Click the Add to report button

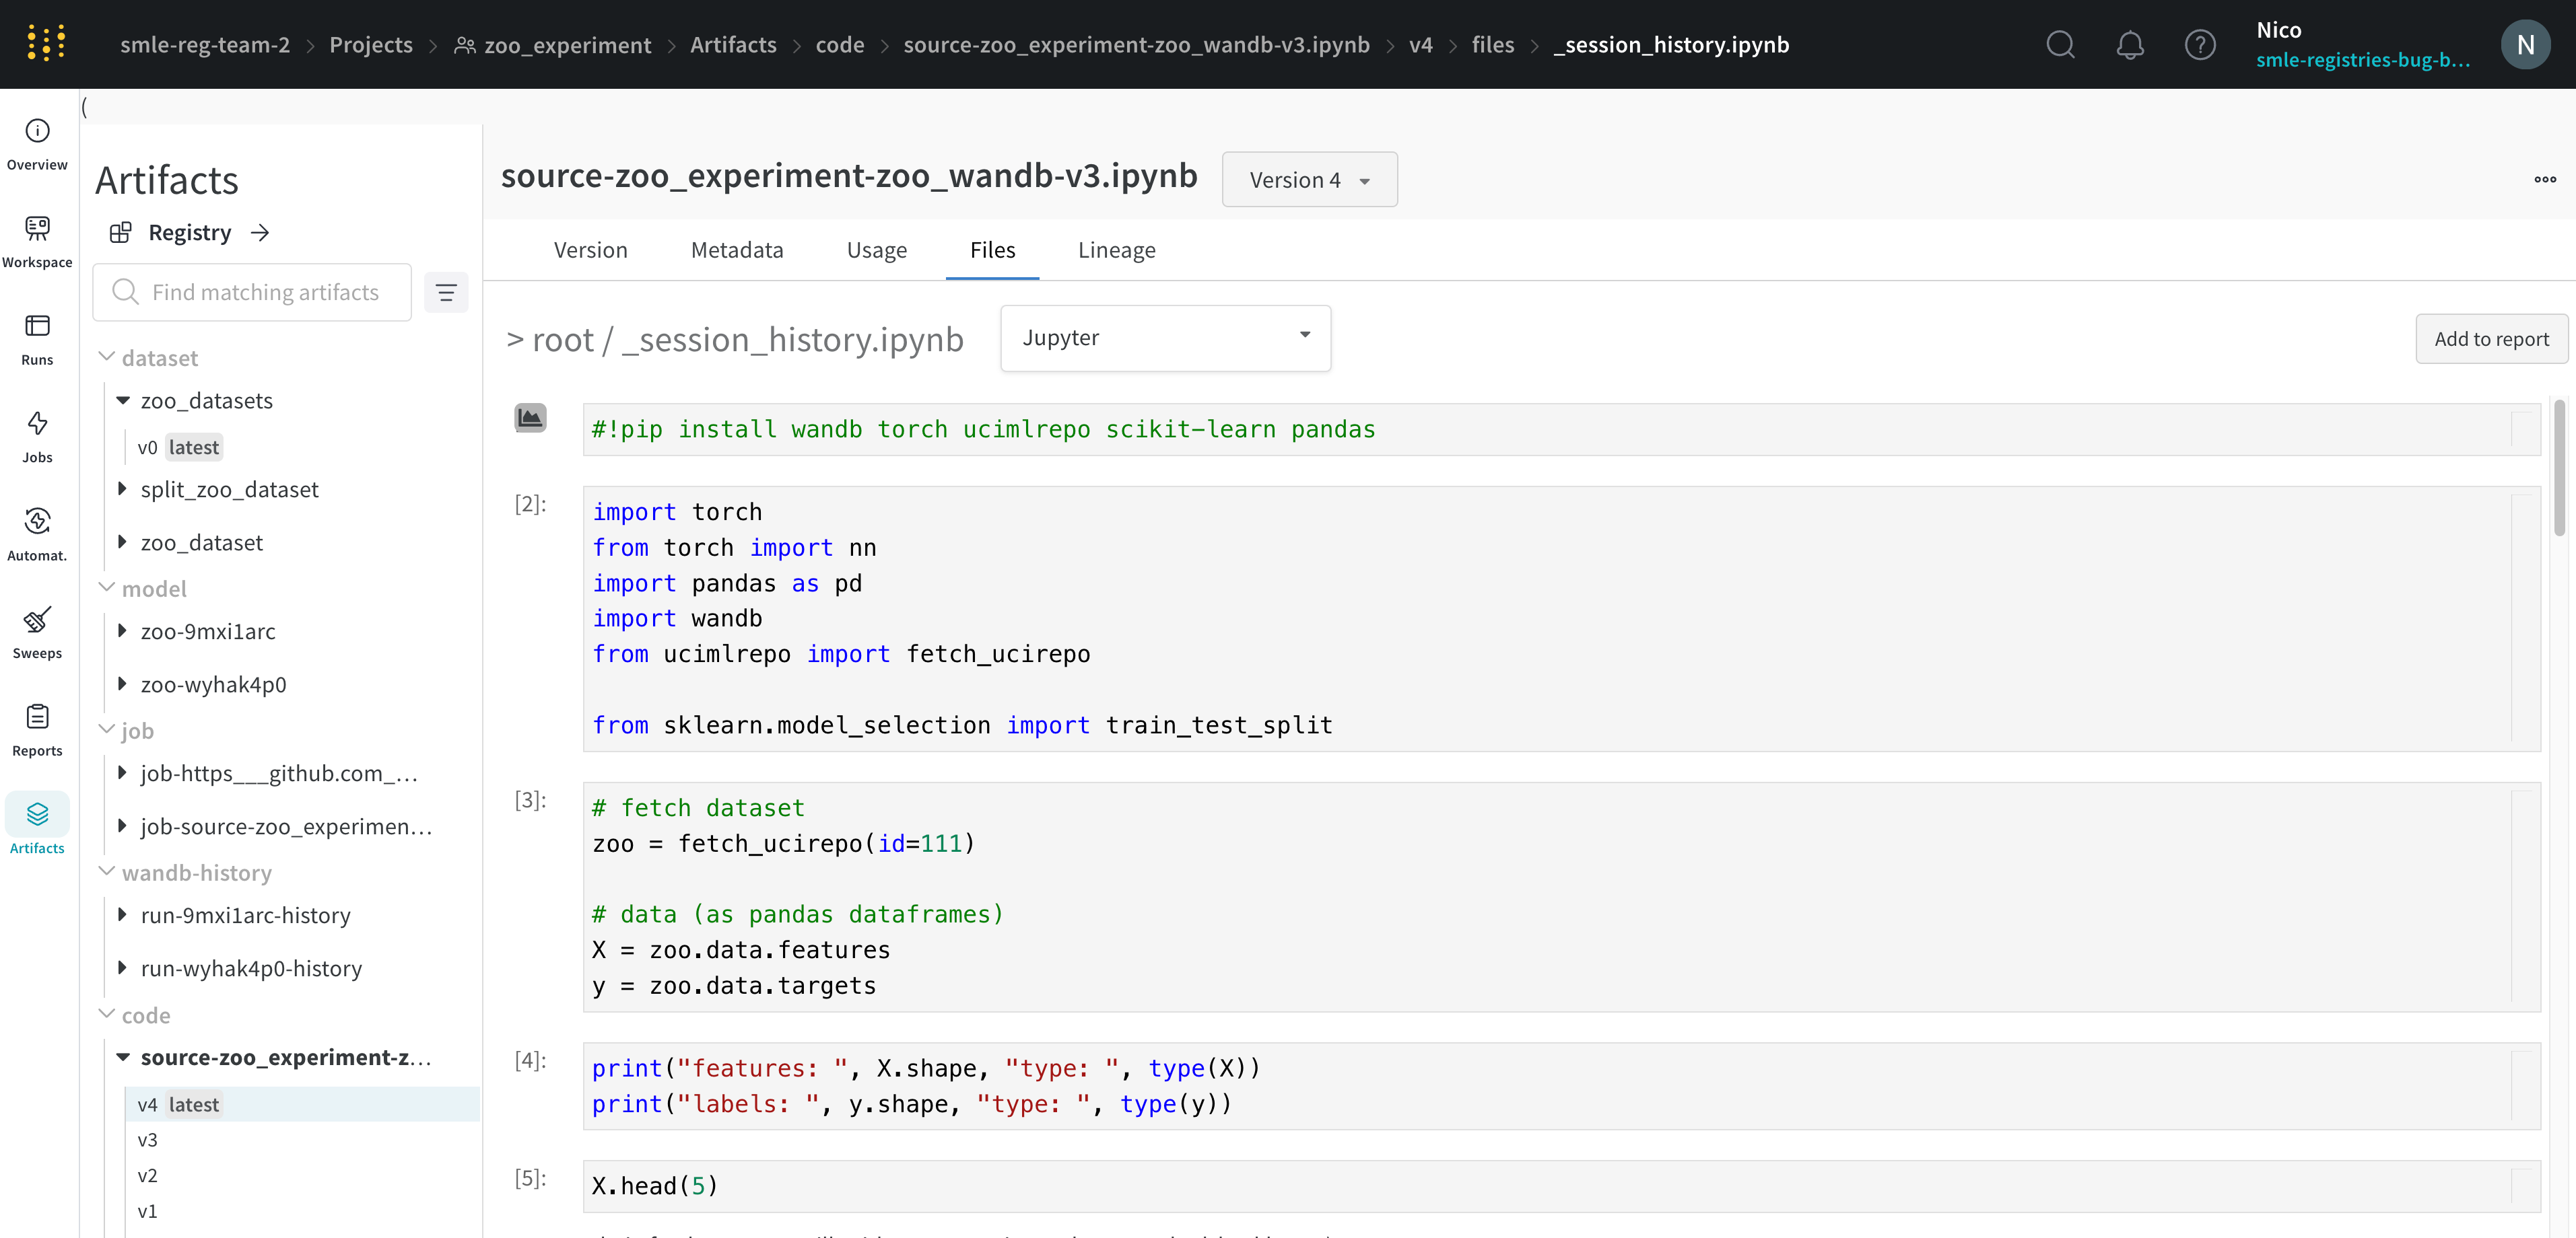2491,338
